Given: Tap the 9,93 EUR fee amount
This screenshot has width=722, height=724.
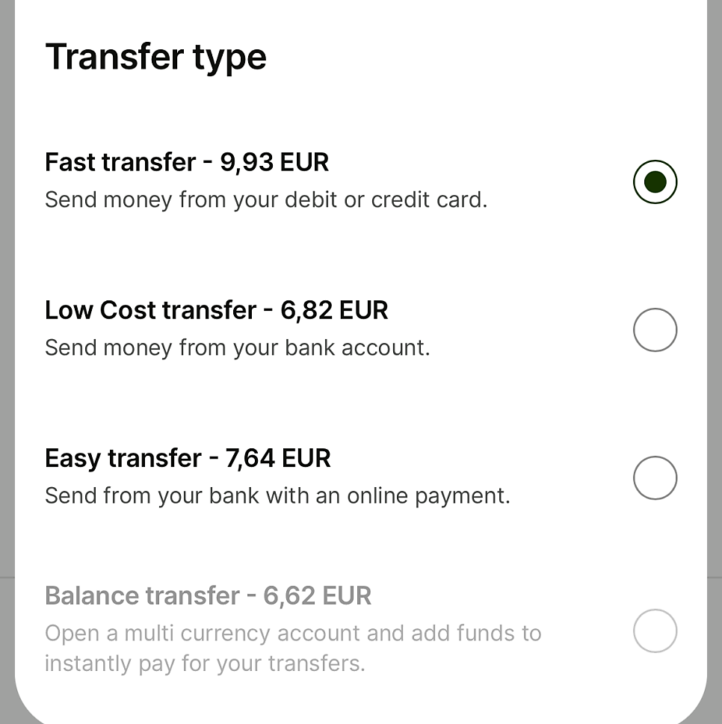Looking at the screenshot, I should pyautogui.click(x=274, y=162).
